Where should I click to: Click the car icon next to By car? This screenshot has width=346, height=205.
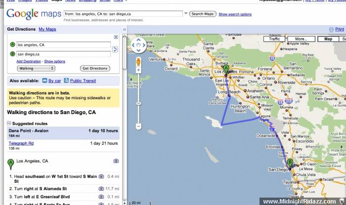(44, 81)
